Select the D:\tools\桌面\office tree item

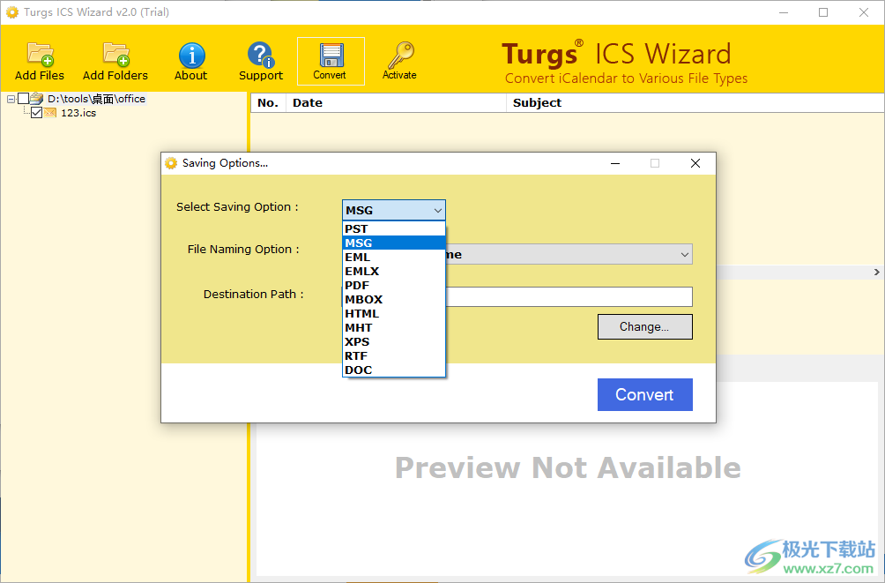tap(96, 99)
